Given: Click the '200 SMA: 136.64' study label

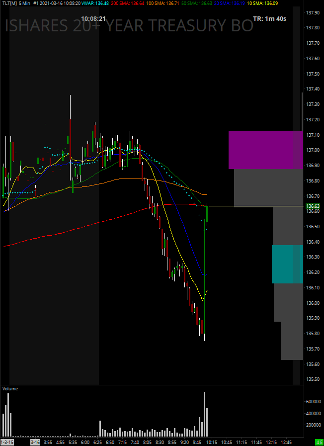Looking at the screenshot, I should (x=127, y=3).
